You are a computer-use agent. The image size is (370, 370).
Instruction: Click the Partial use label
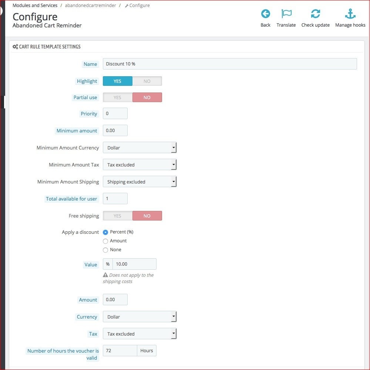click(85, 97)
